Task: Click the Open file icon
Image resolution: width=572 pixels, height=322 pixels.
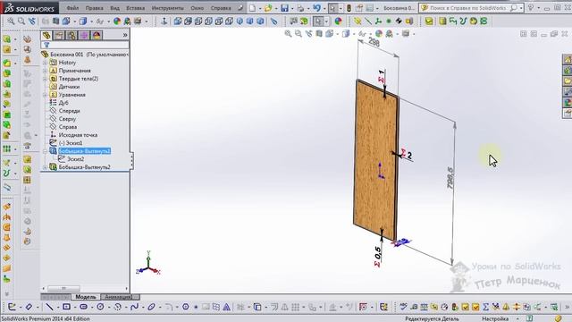Action: click(268, 8)
